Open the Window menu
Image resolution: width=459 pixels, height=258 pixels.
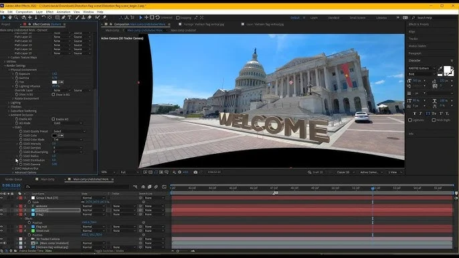click(x=88, y=12)
